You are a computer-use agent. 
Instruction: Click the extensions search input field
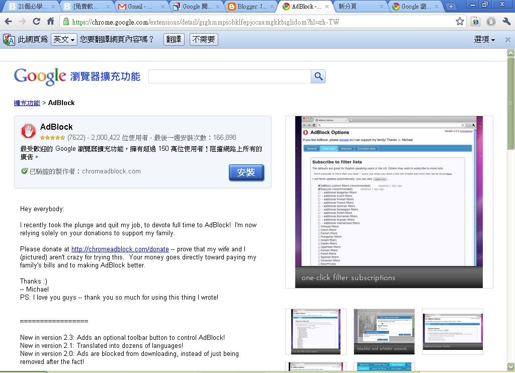[229, 76]
